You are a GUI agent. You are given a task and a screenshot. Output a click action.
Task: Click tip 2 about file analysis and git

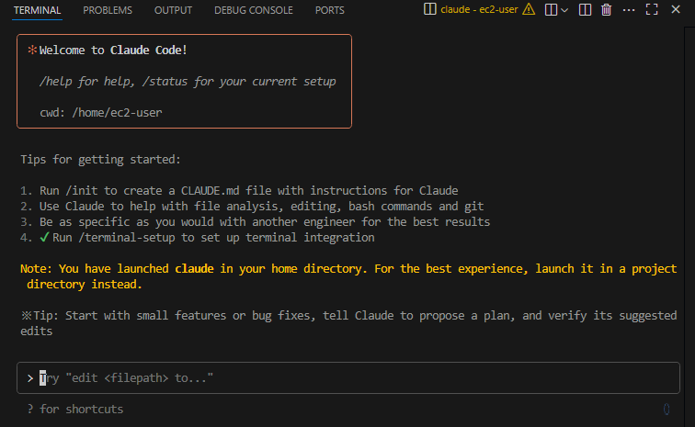pyautogui.click(x=261, y=206)
